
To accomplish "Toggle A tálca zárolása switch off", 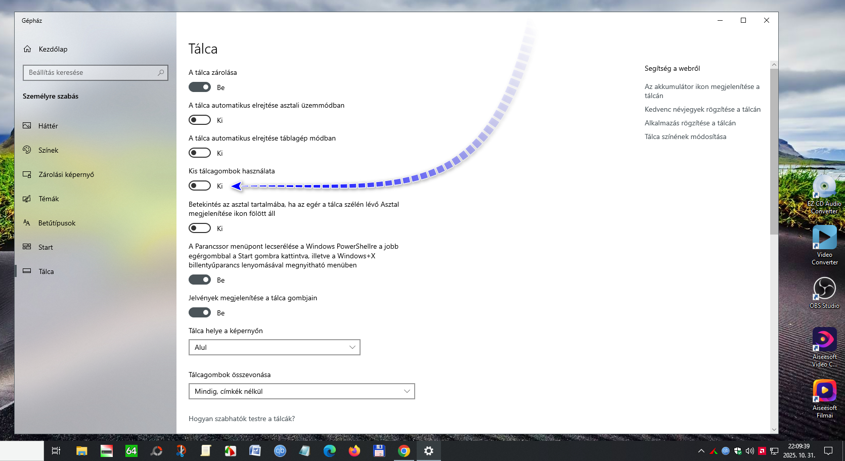I will click(x=200, y=87).
